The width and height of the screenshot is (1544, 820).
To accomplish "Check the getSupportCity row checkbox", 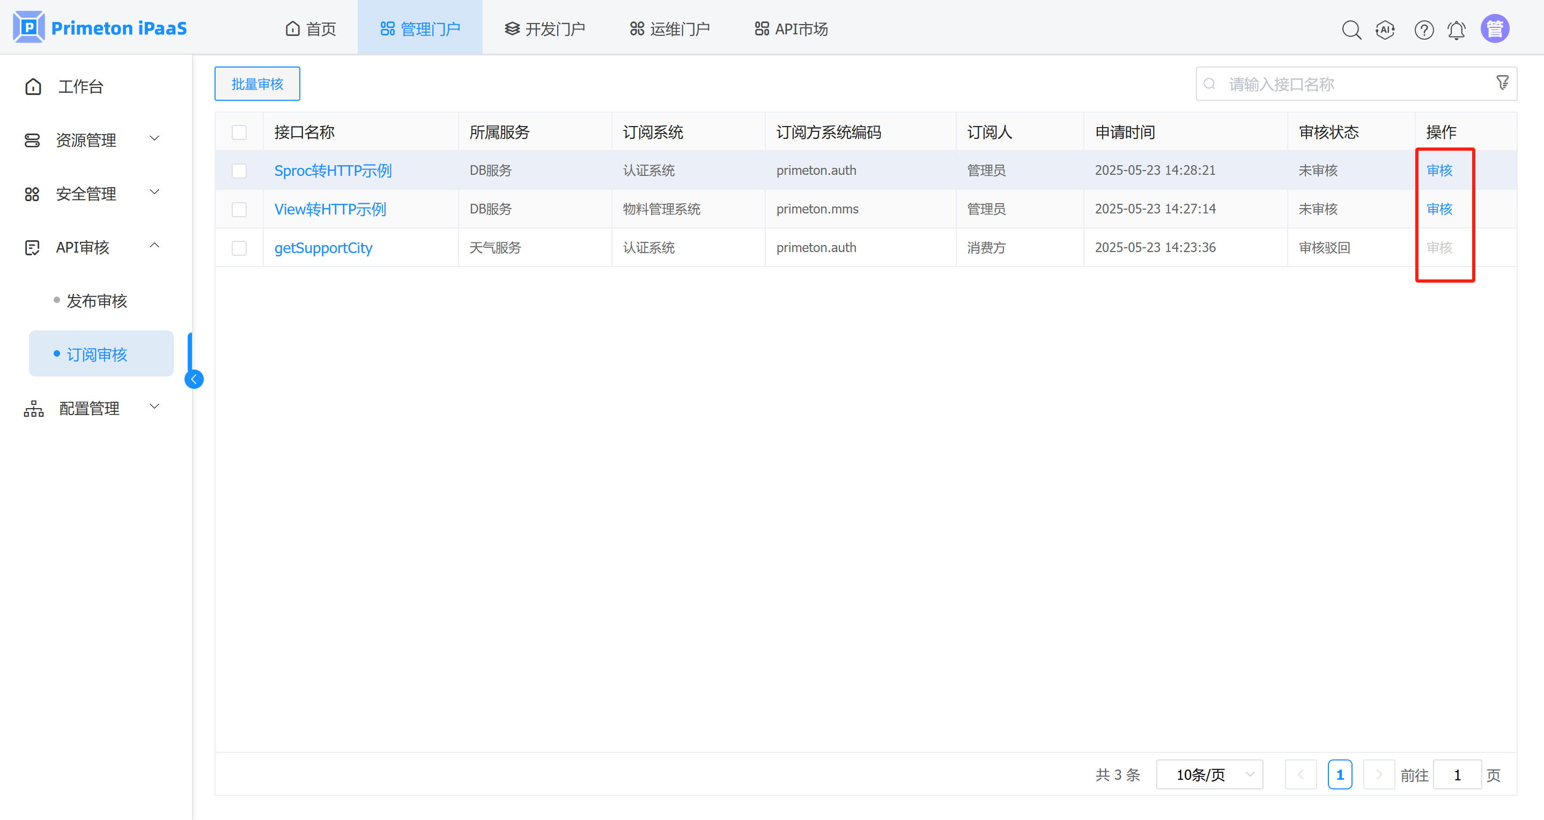I will coord(239,248).
